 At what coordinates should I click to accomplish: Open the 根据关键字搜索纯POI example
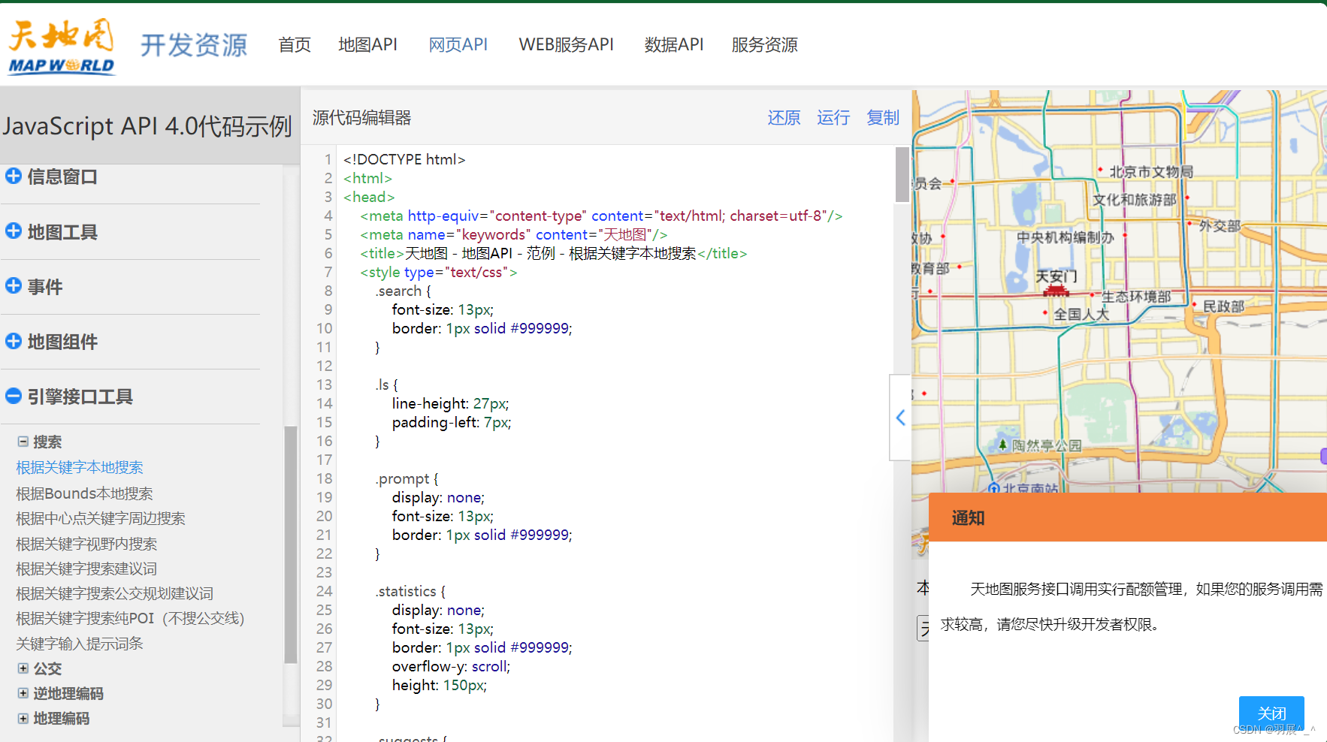(x=130, y=618)
